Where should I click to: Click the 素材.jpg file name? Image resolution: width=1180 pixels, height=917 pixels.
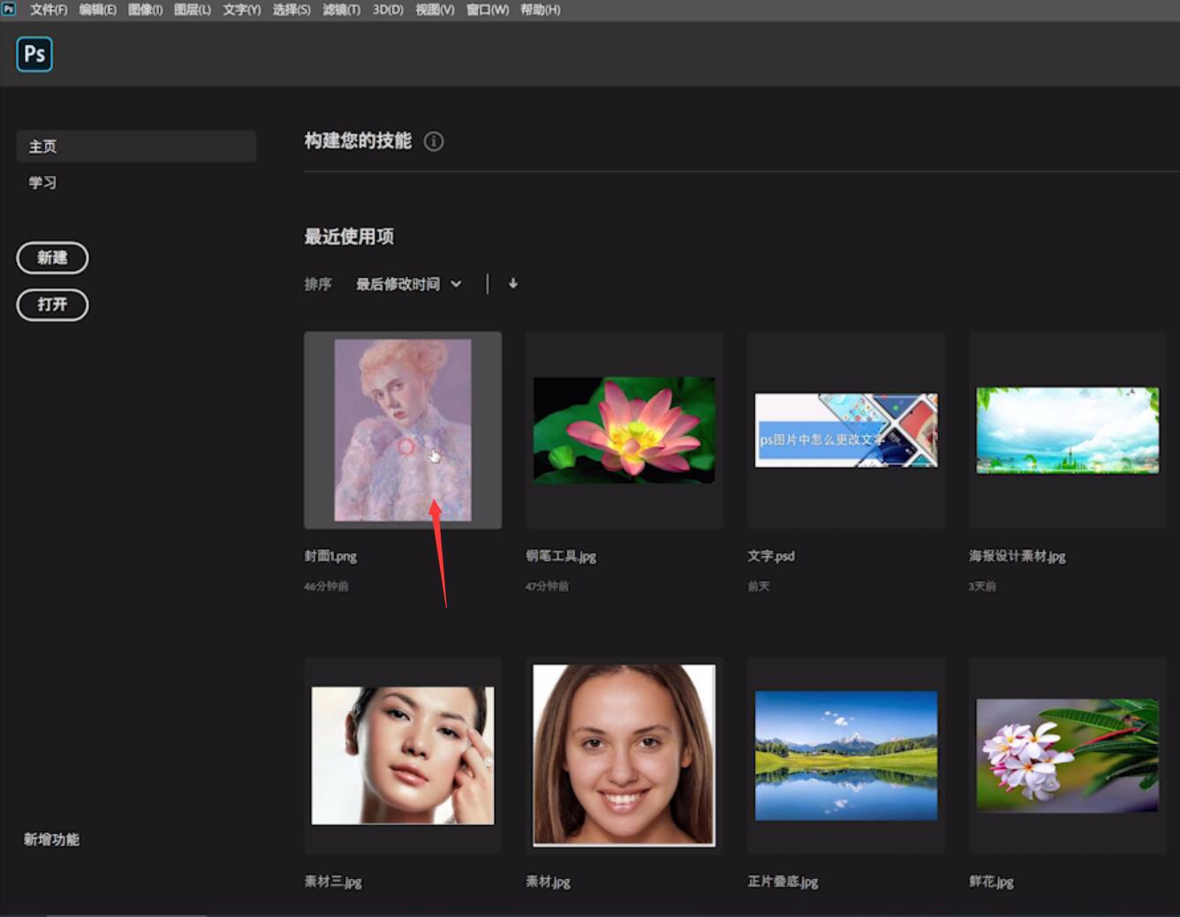(x=548, y=882)
